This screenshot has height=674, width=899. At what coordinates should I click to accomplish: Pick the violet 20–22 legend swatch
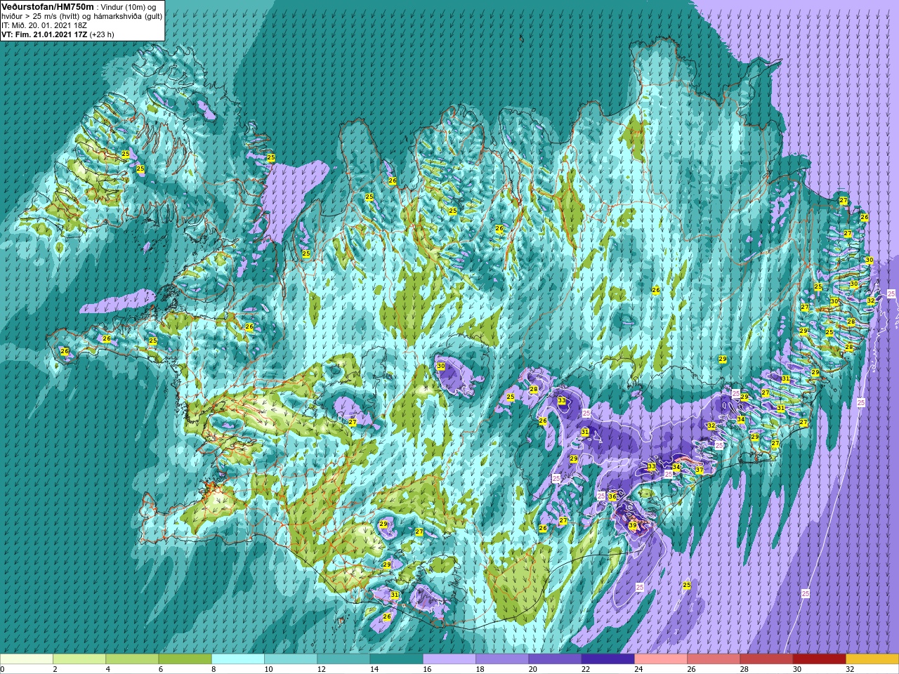[555, 659]
